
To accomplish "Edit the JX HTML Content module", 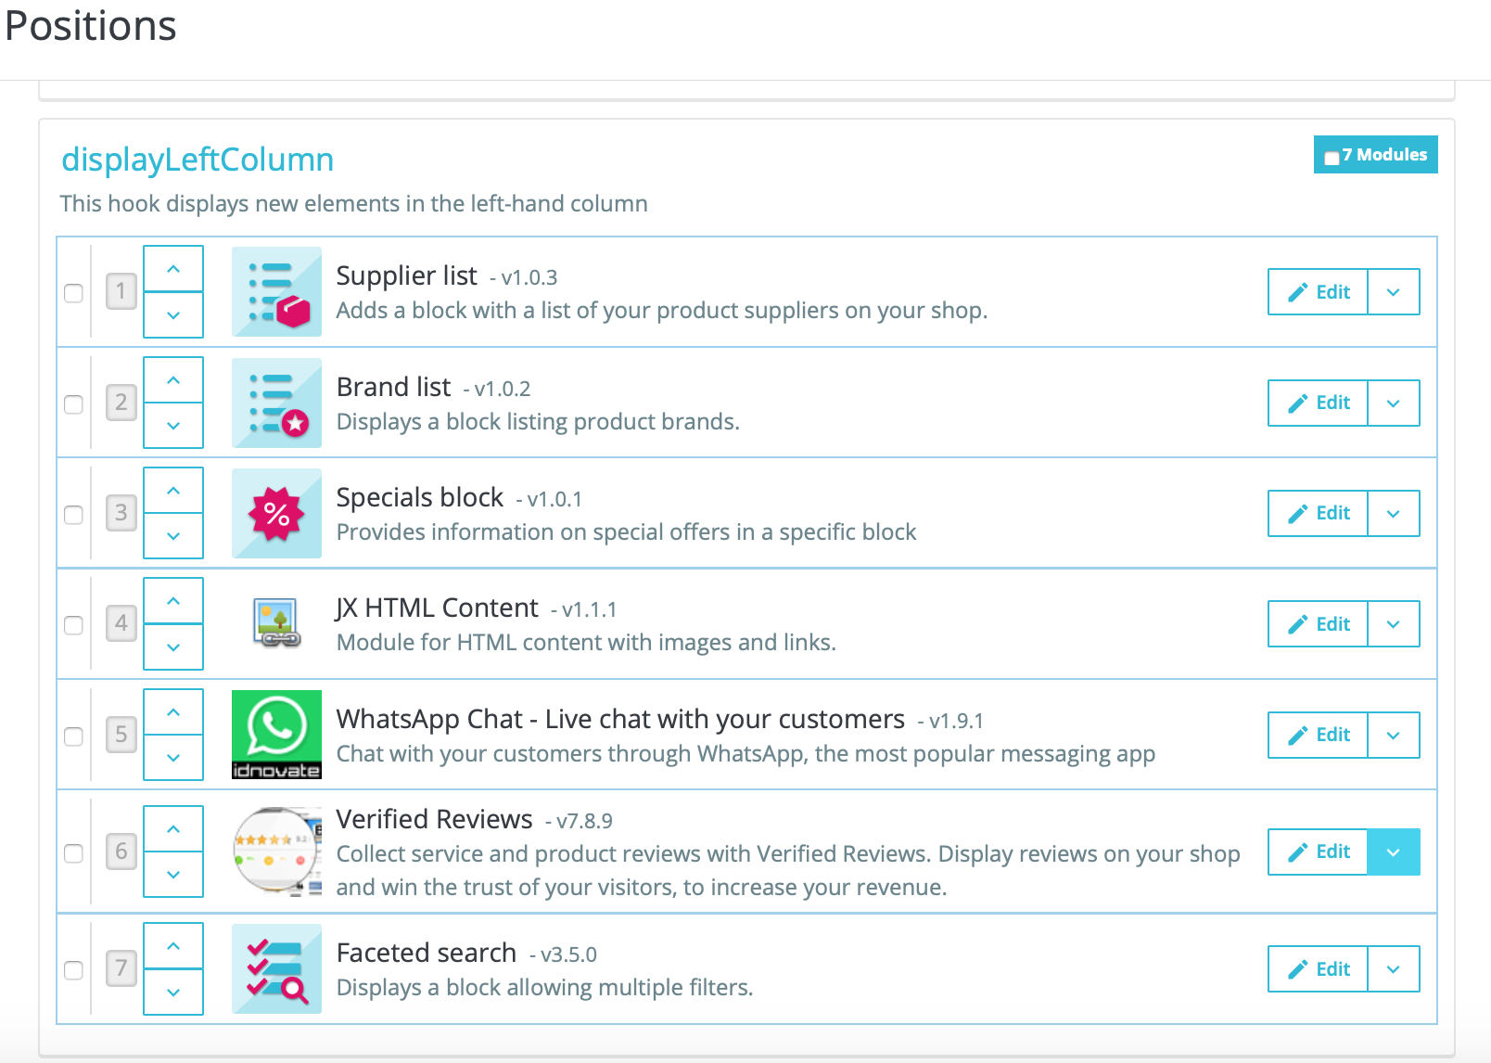I will pyautogui.click(x=1318, y=624).
